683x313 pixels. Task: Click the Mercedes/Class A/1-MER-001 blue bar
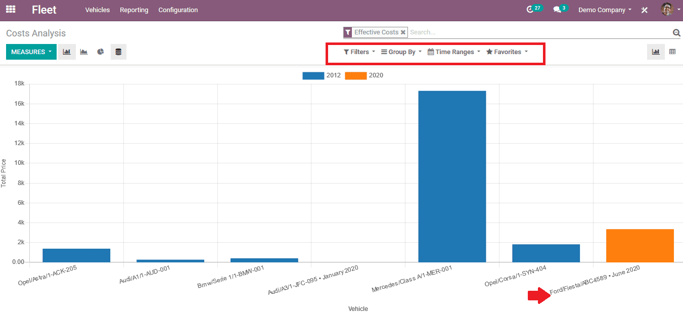pyautogui.click(x=452, y=176)
